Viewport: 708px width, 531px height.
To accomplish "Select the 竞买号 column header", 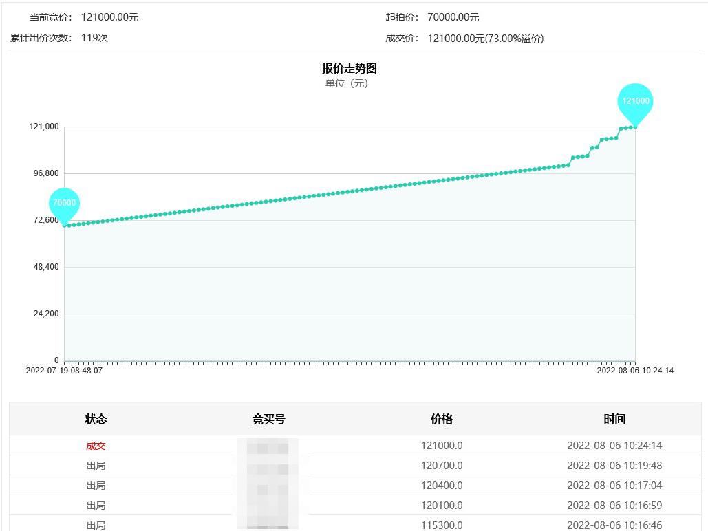I will (x=268, y=419).
